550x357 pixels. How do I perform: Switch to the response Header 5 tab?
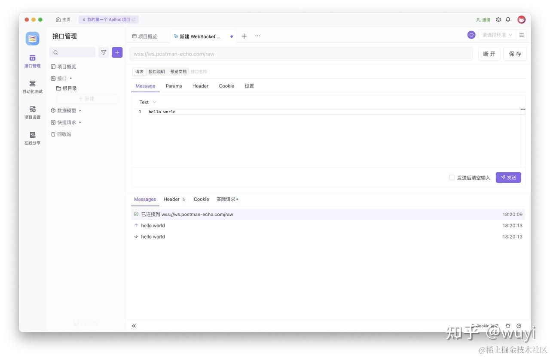pyautogui.click(x=174, y=199)
